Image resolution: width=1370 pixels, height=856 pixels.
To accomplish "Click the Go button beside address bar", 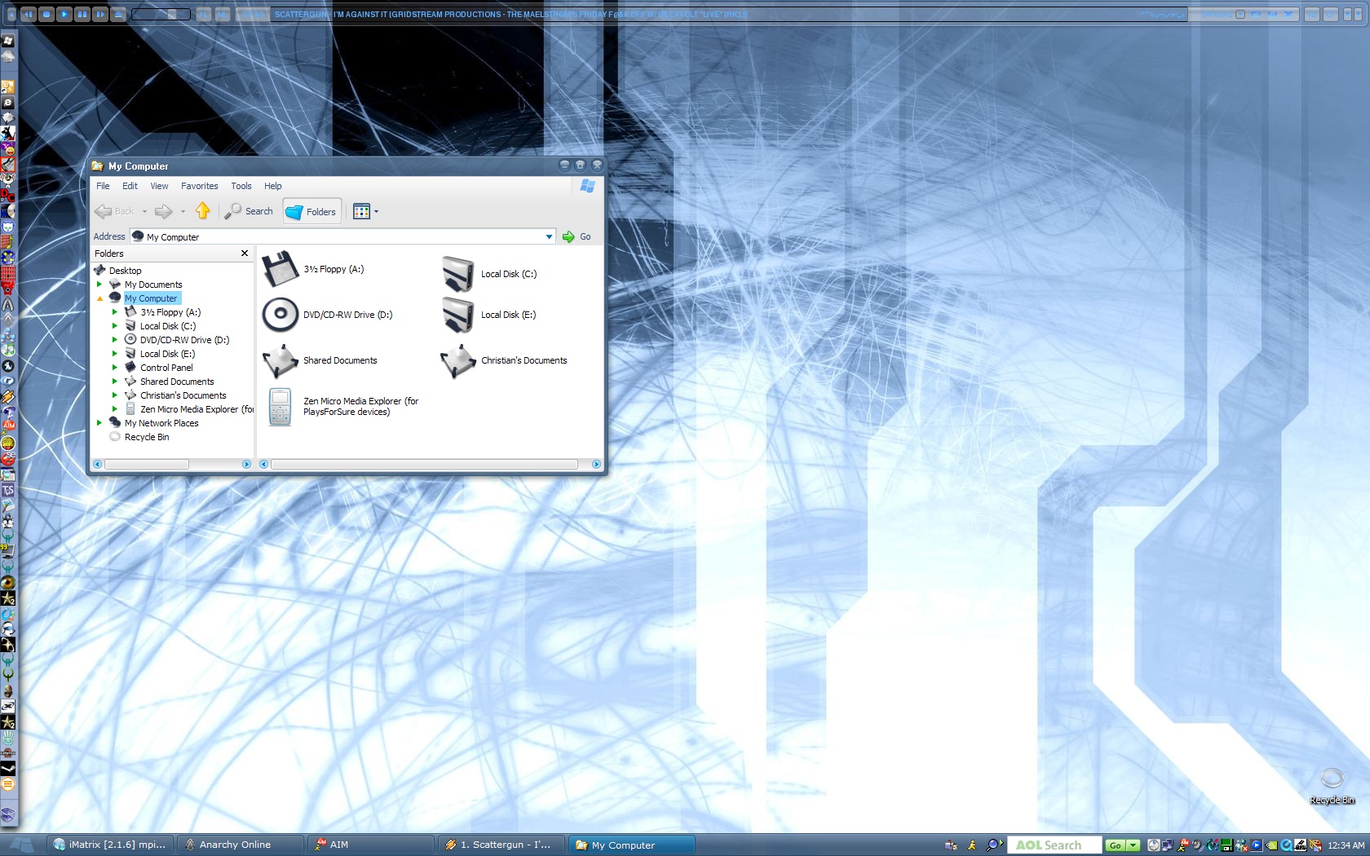I will (577, 237).
